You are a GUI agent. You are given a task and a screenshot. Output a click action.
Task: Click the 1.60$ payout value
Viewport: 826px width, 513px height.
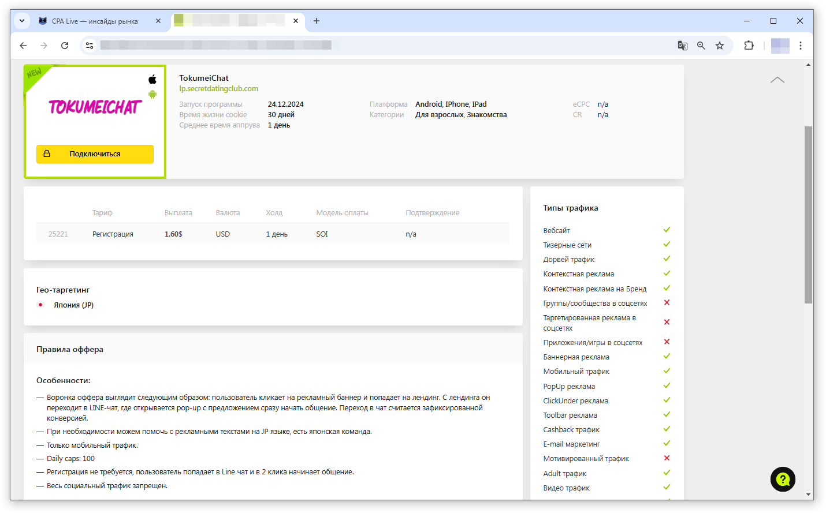pyautogui.click(x=173, y=234)
